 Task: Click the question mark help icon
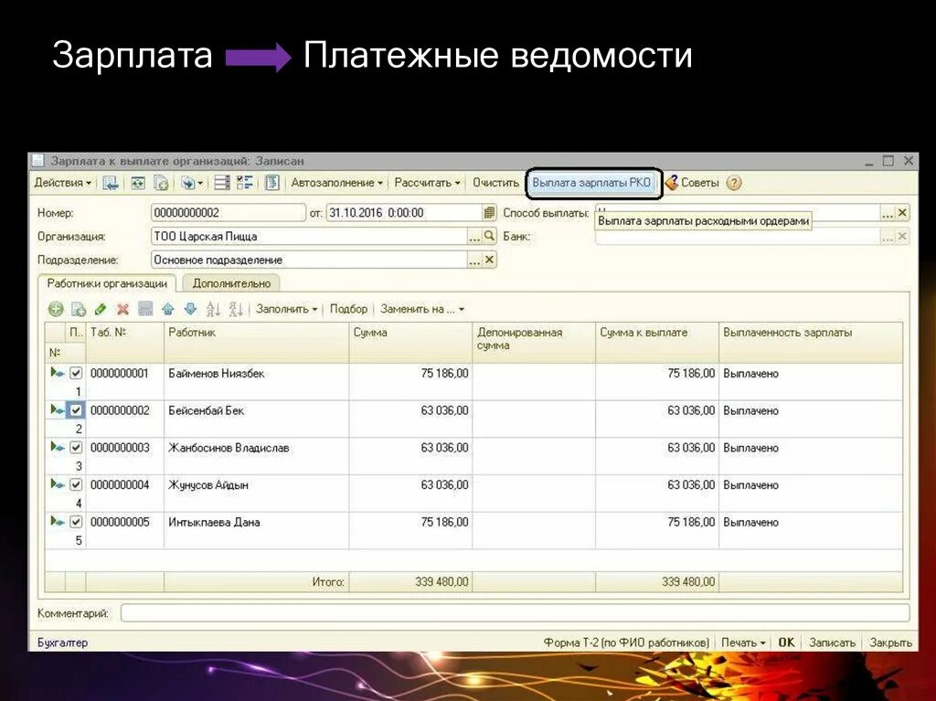point(734,184)
